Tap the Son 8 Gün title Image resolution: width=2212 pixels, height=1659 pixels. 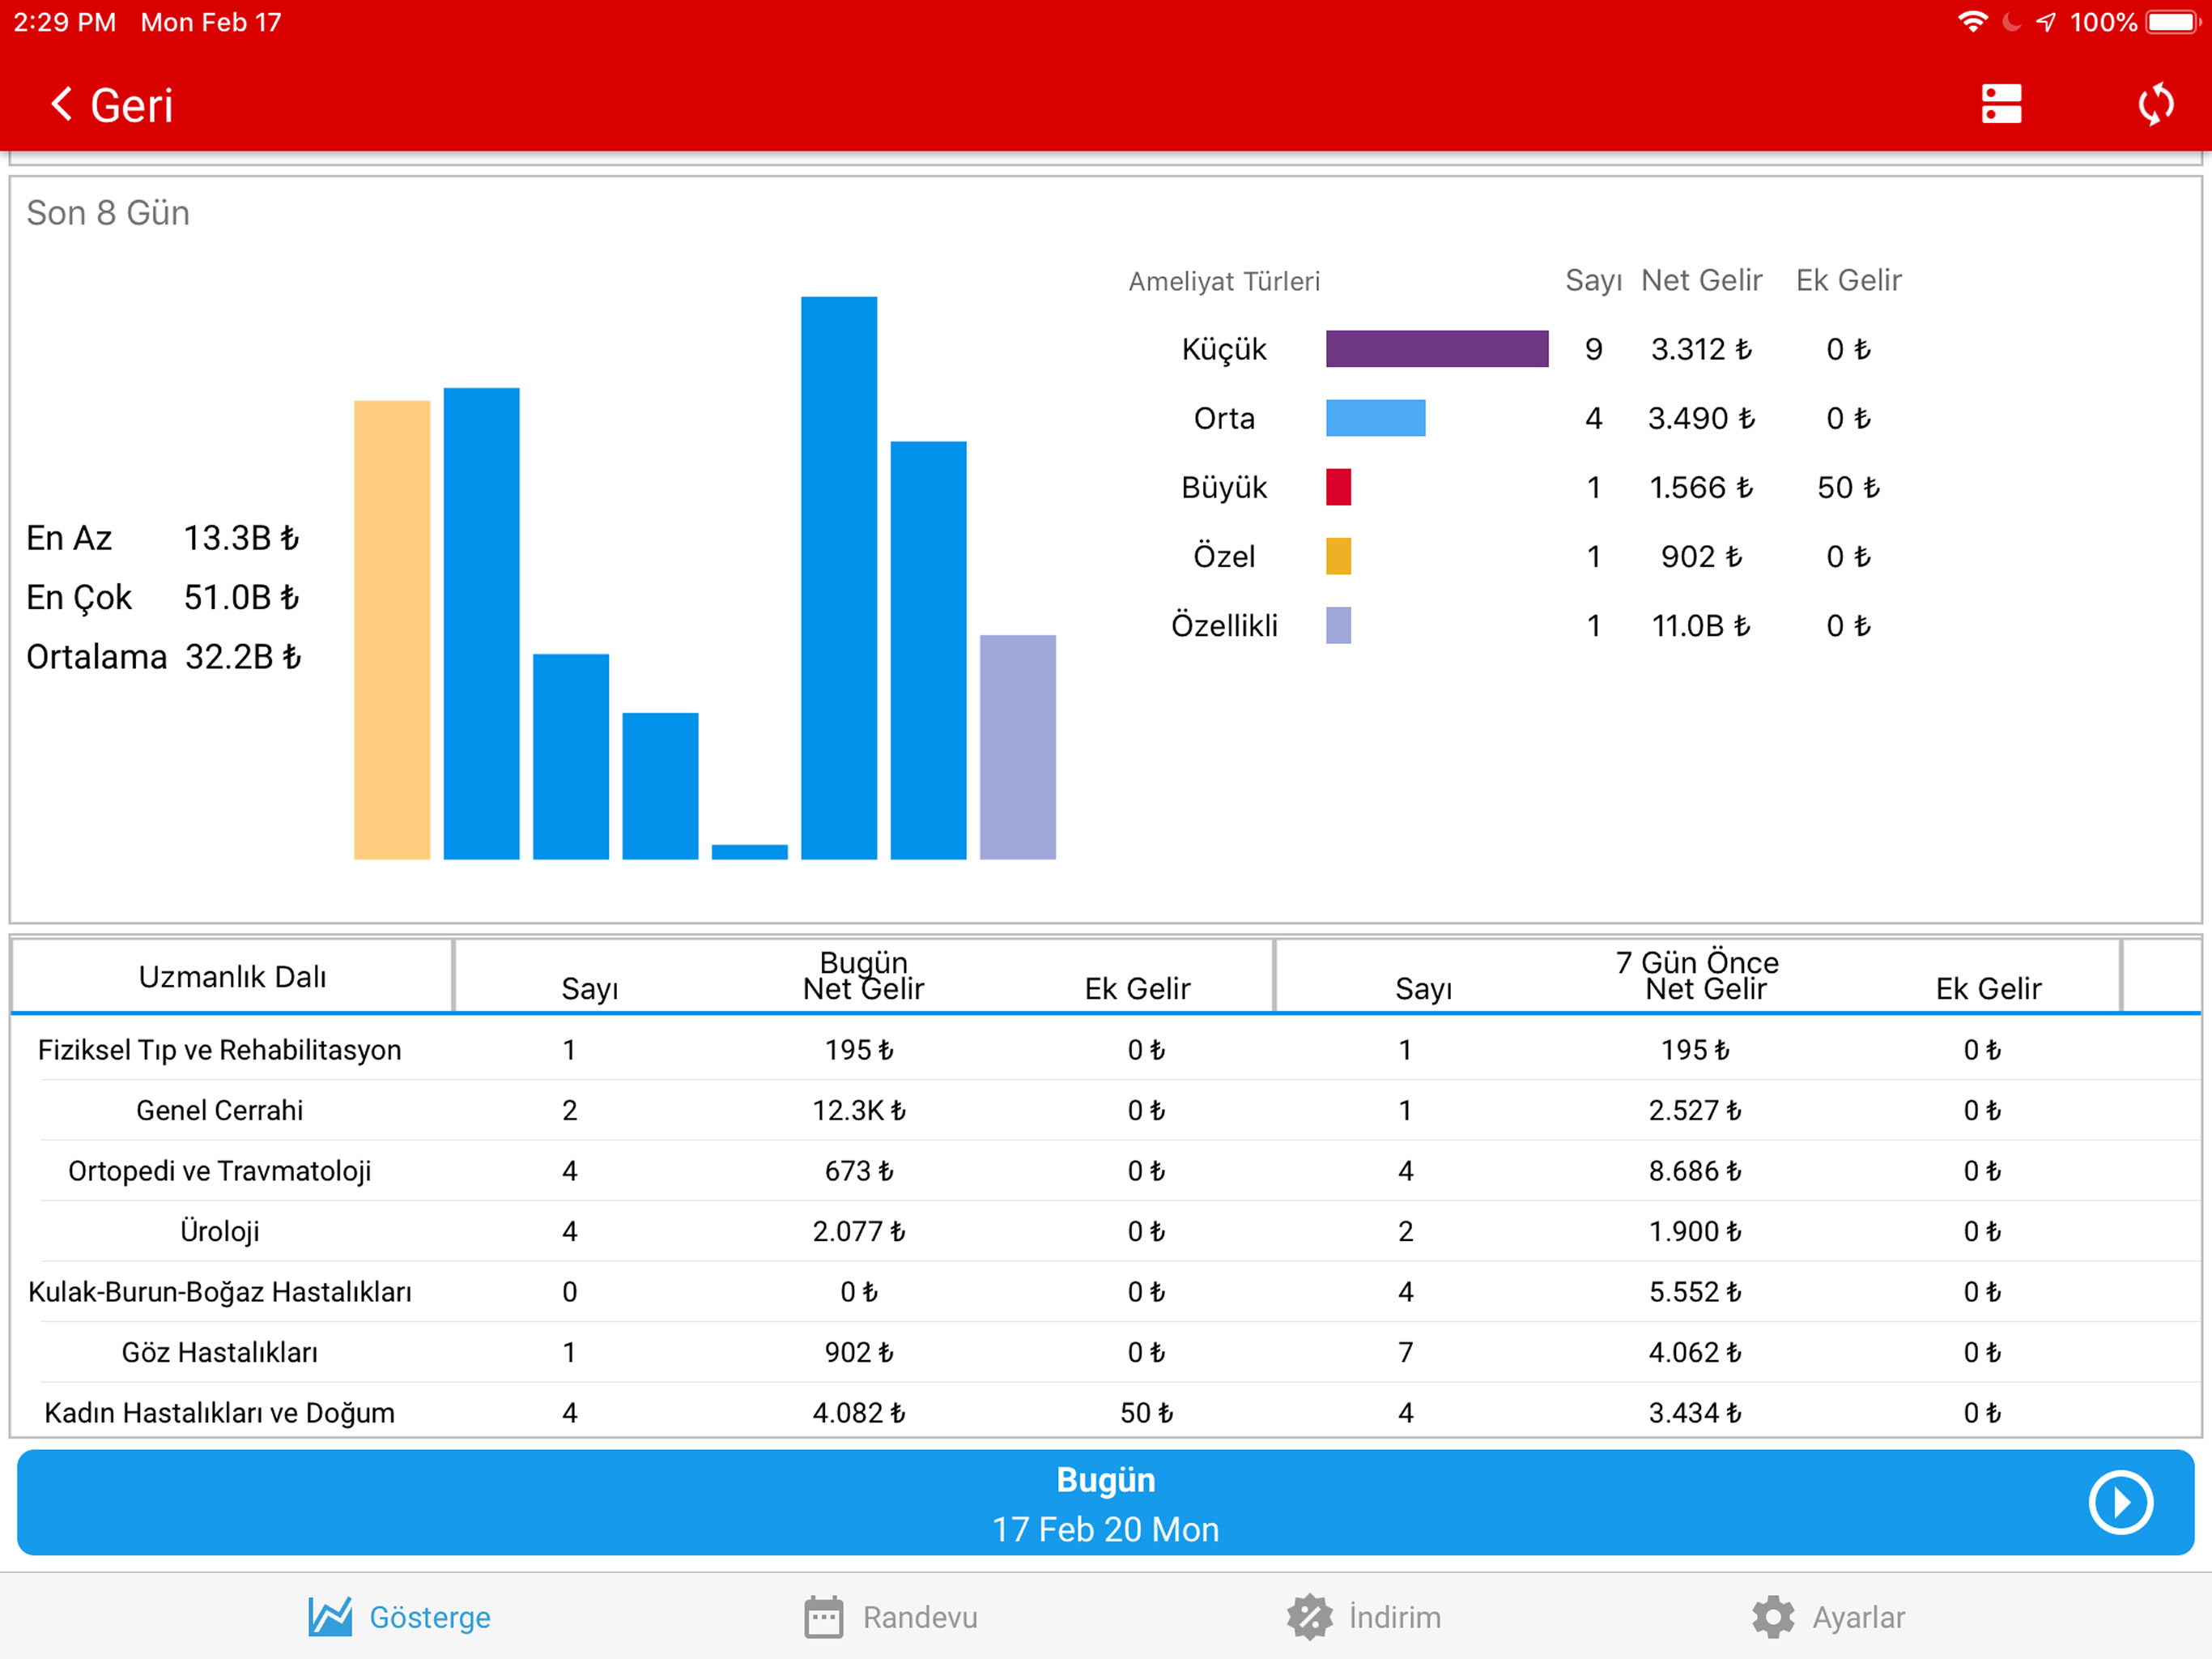click(x=108, y=213)
